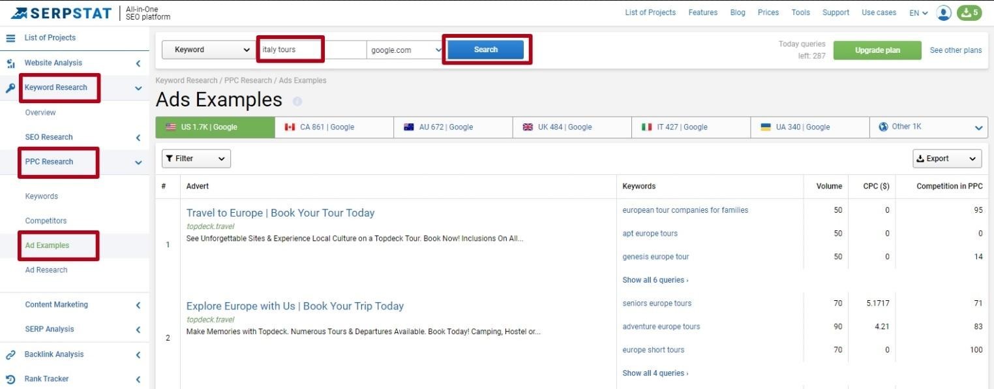
Task: Collapse the PPC Research chevron
Action: point(138,163)
